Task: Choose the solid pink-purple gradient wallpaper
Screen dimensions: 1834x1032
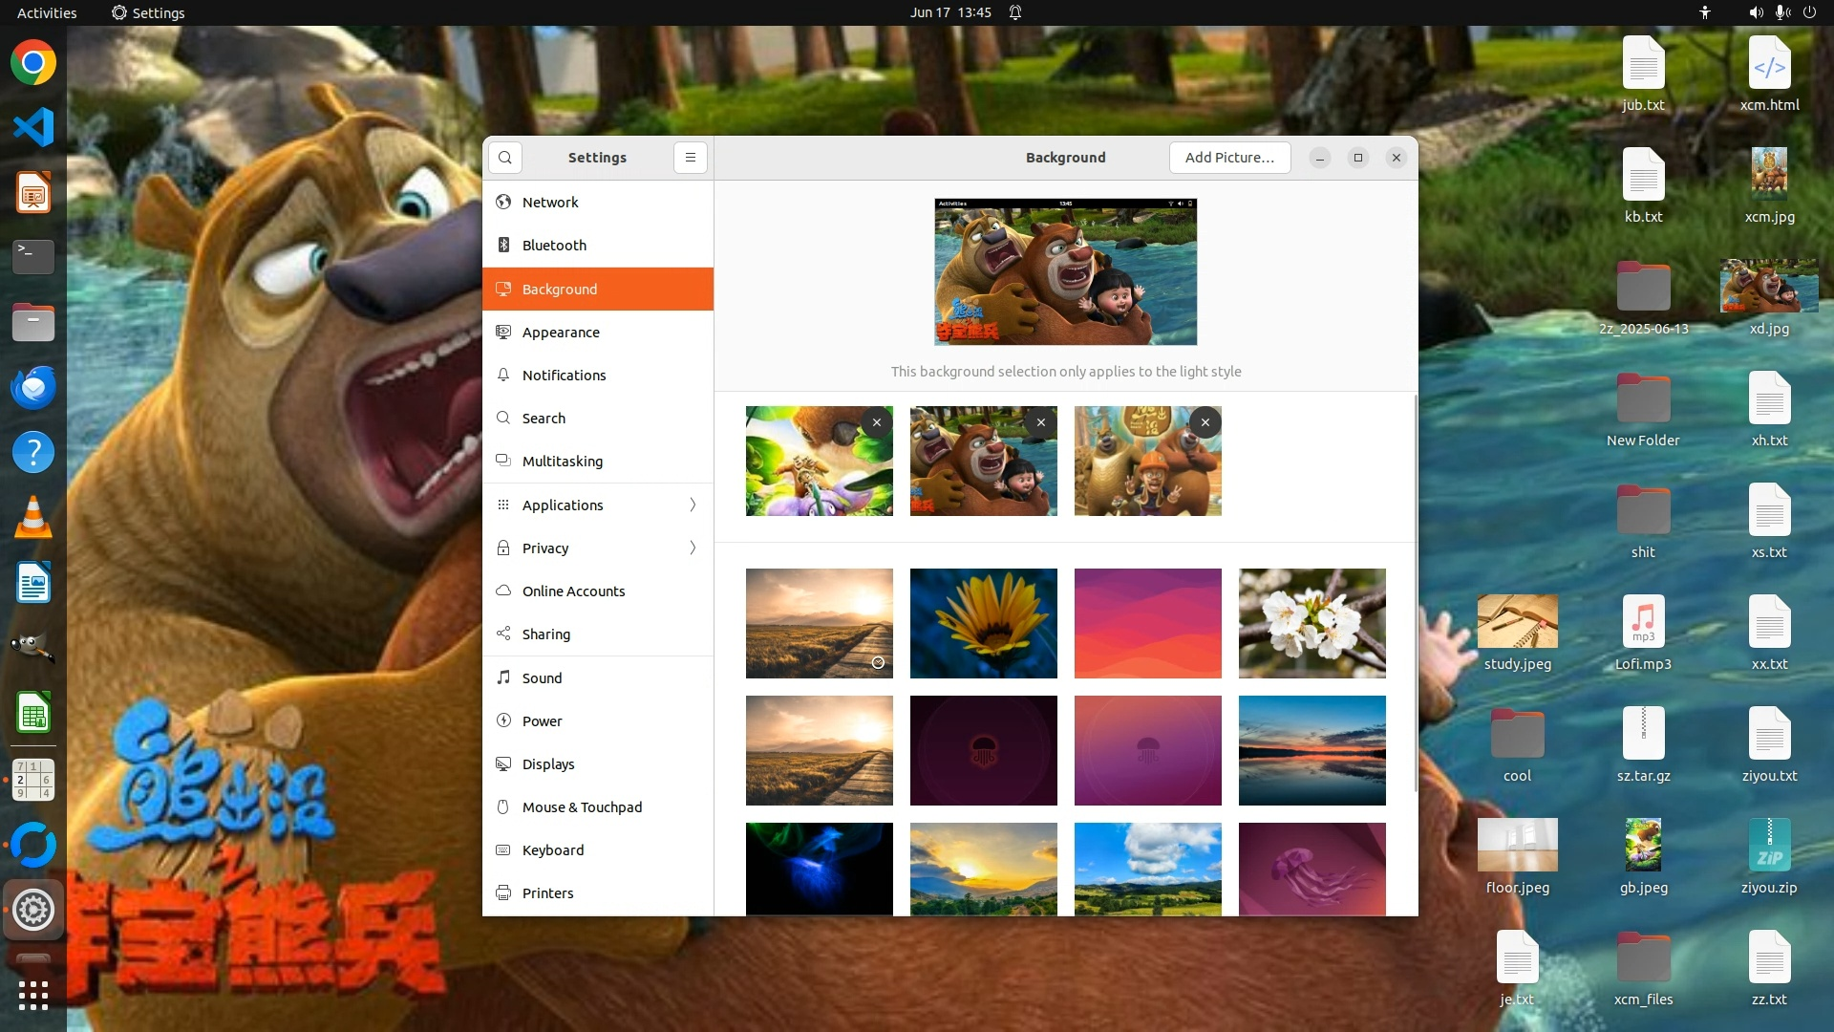Action: [x=1147, y=623]
